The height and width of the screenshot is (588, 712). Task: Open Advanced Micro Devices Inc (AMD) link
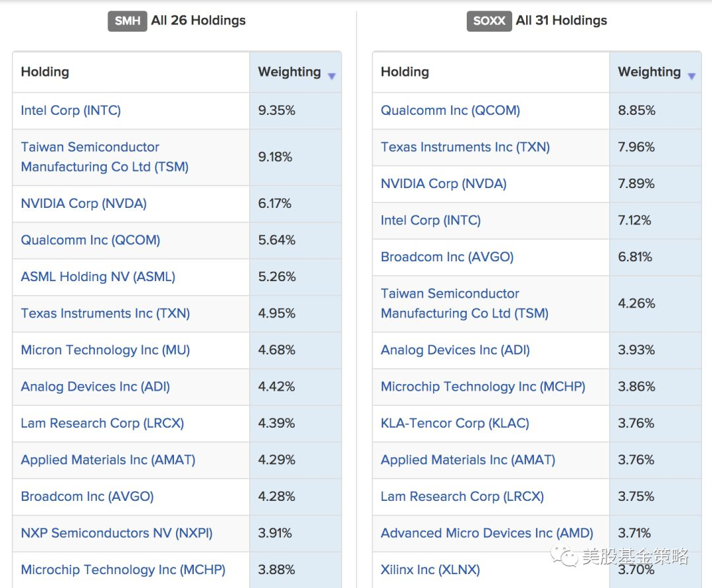click(x=487, y=533)
